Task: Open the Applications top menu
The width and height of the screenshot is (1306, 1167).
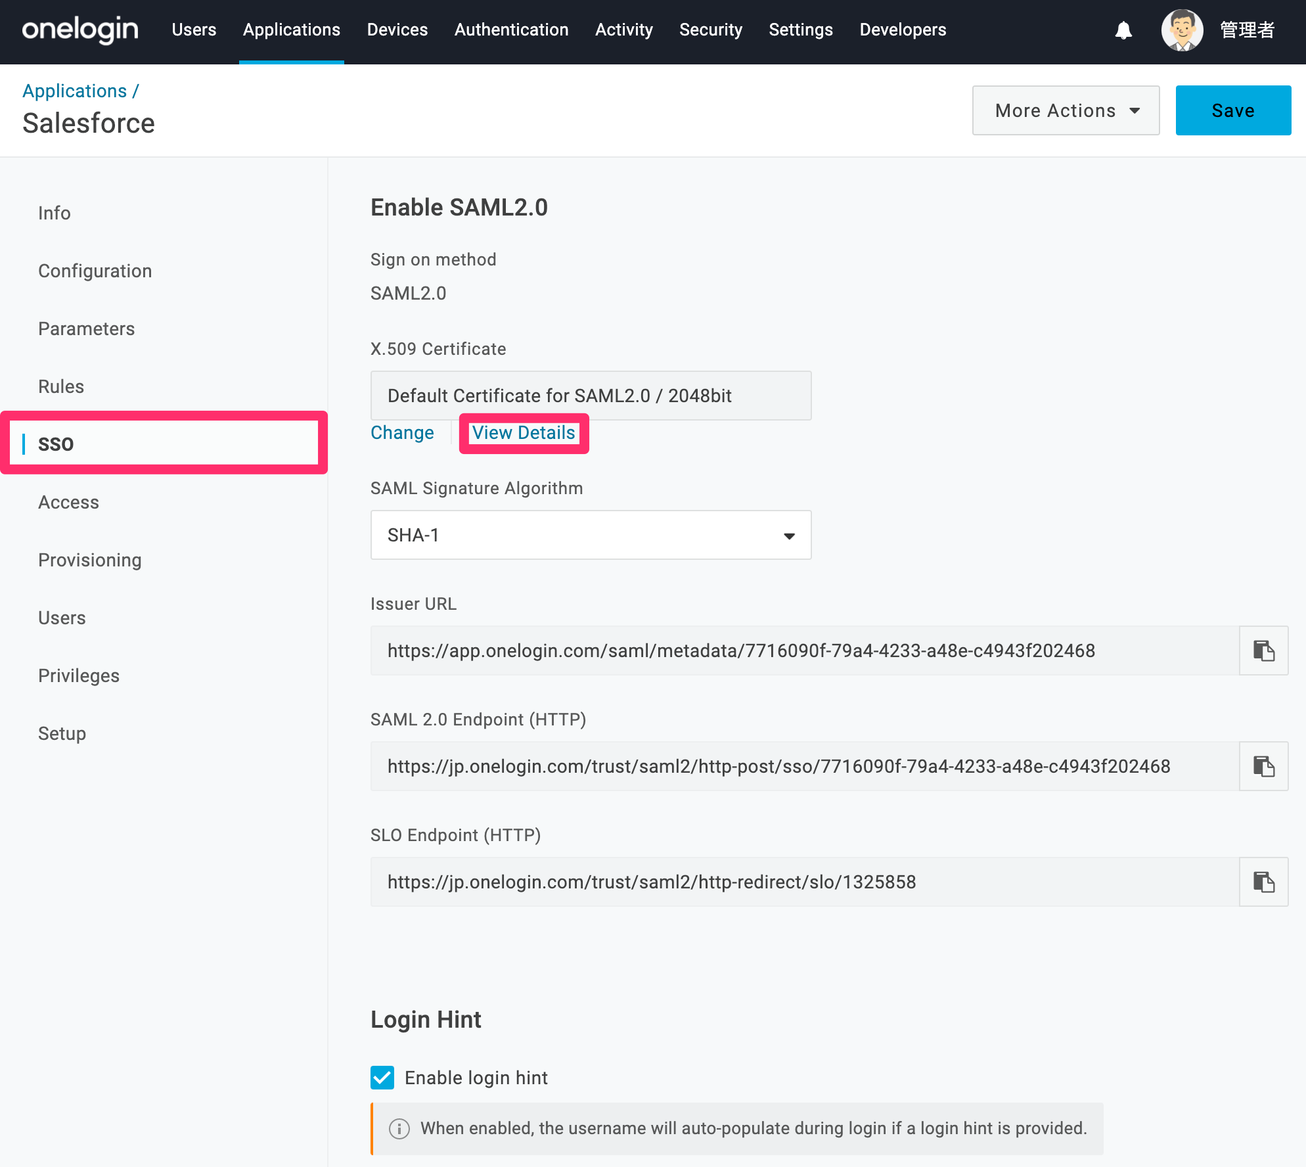Action: click(292, 30)
